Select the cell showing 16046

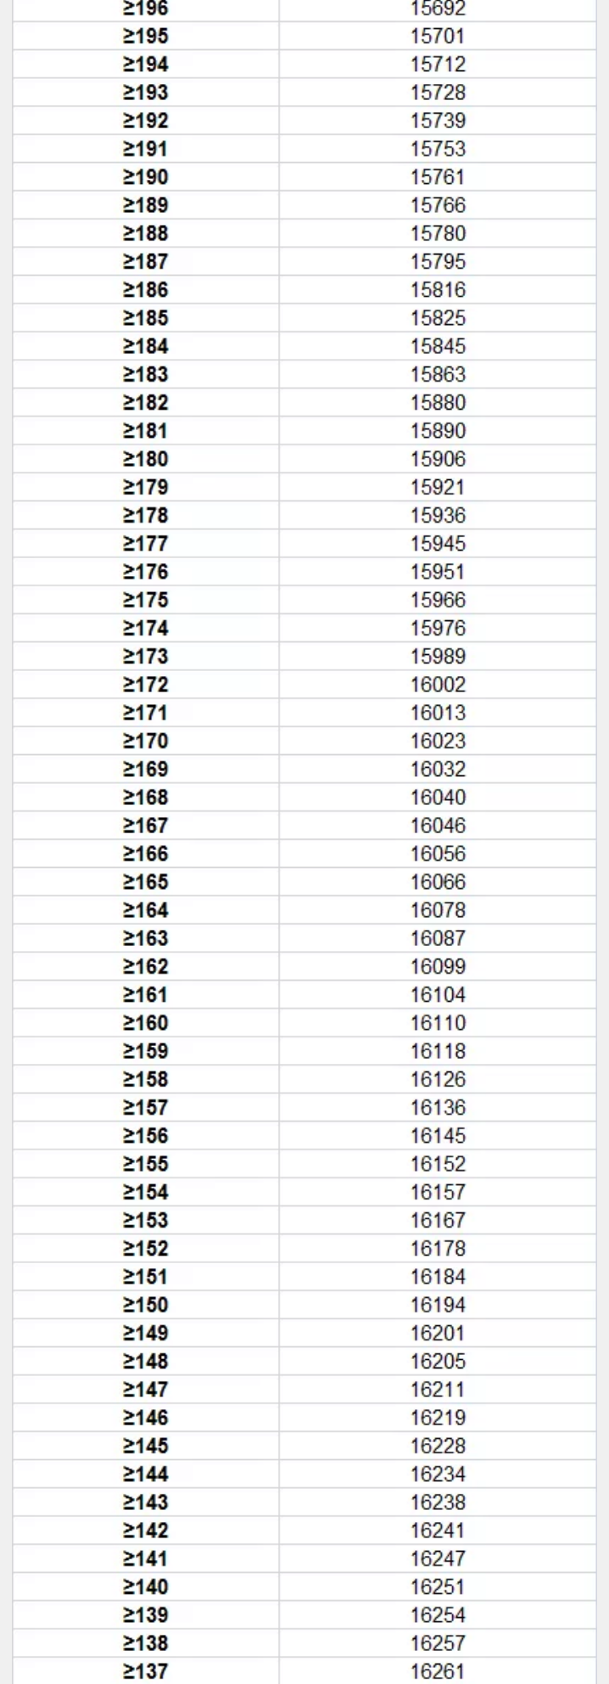click(x=438, y=825)
